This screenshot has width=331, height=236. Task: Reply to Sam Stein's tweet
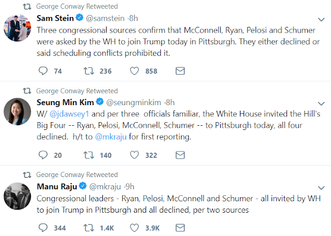click(43, 71)
